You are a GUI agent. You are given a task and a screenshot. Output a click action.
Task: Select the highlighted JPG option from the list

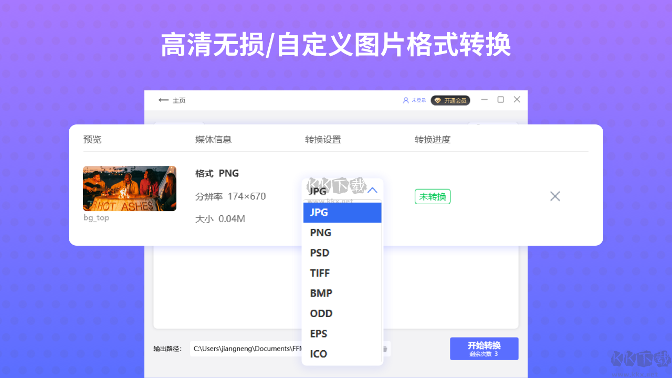pyautogui.click(x=342, y=213)
